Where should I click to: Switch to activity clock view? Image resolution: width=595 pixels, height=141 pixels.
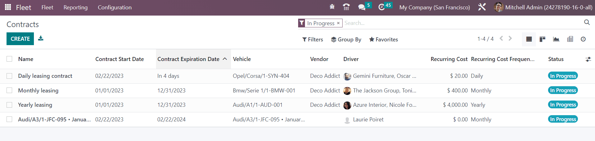pyautogui.click(x=583, y=39)
